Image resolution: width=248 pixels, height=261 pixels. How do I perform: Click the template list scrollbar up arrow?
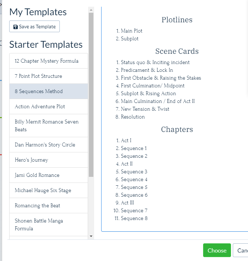pyautogui.click(x=91, y=10)
